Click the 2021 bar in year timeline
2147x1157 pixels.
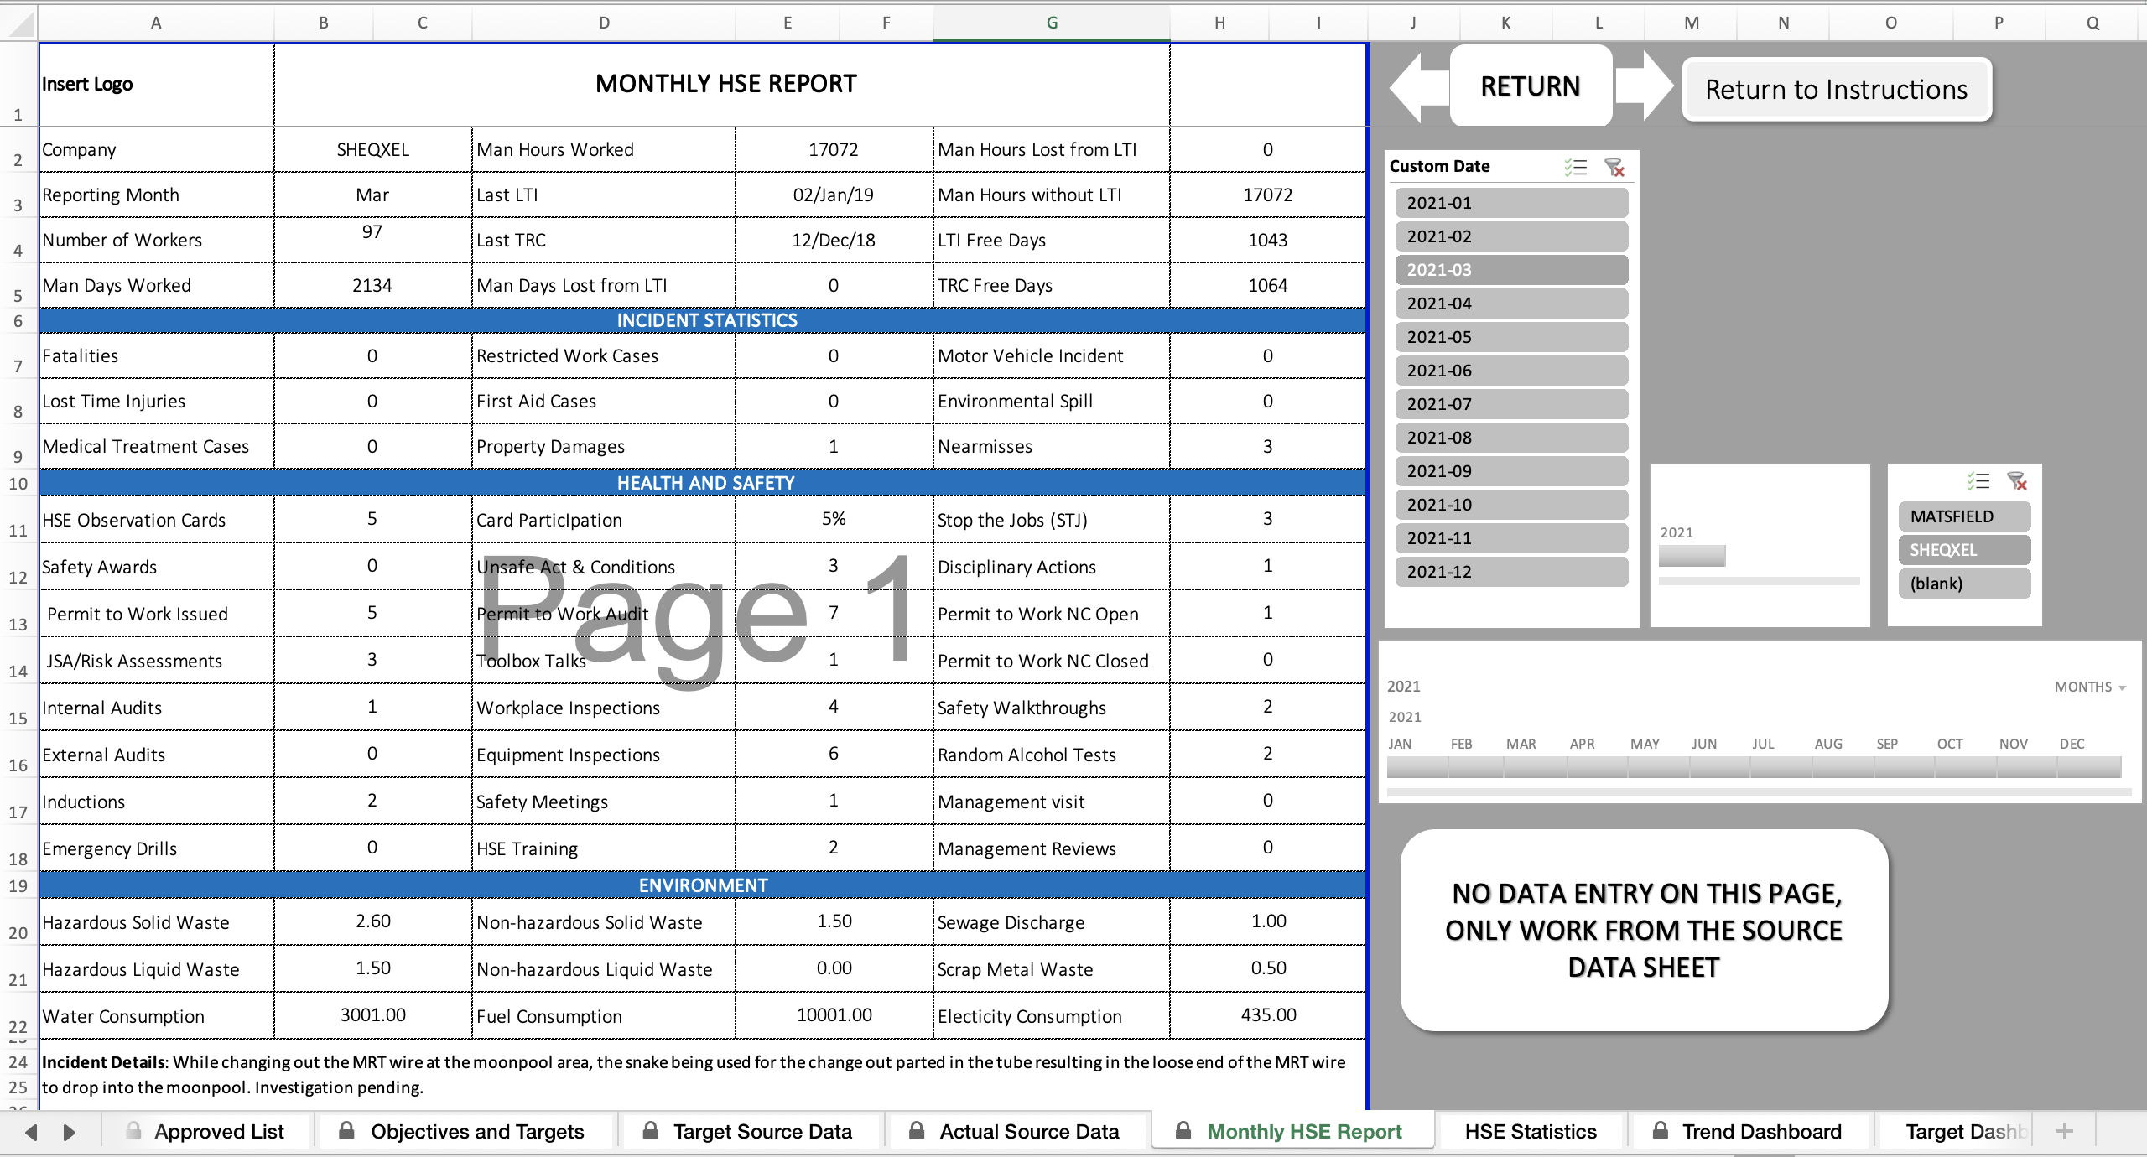click(1692, 556)
